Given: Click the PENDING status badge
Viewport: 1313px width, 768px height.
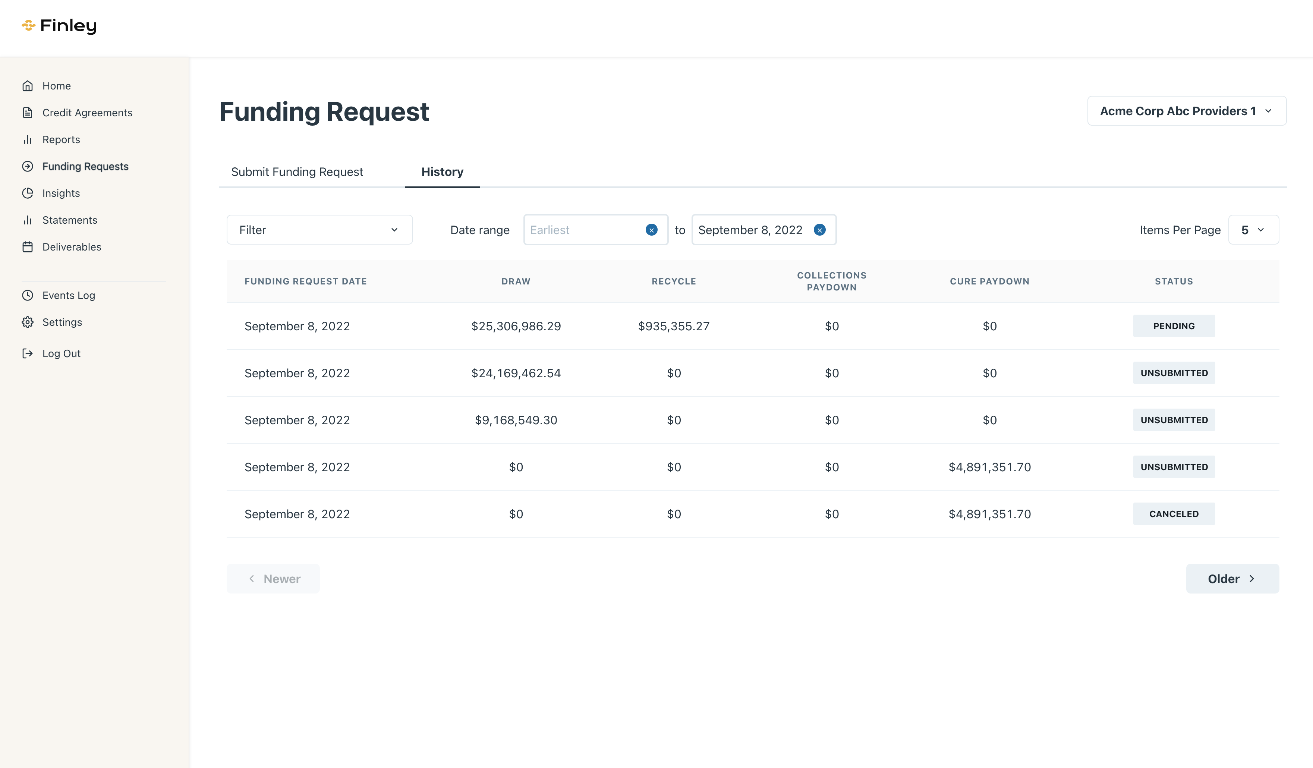Looking at the screenshot, I should coord(1173,326).
